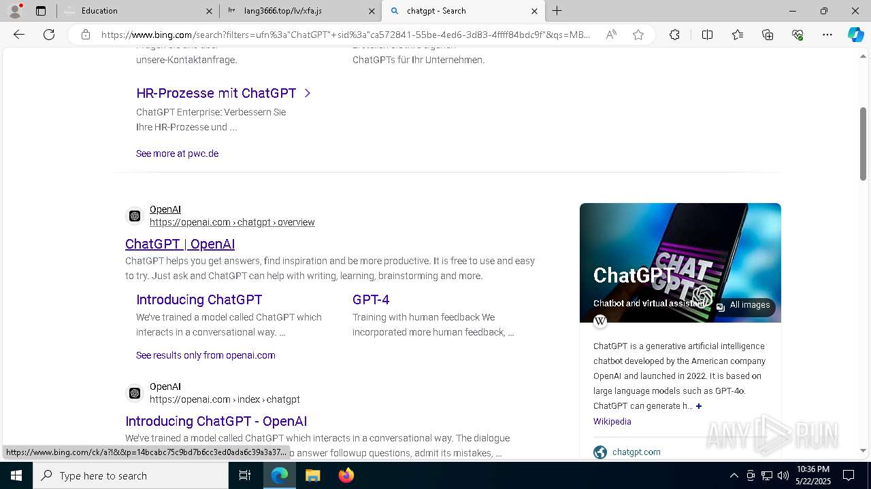Open HR-Prozesse mit ChatGPT link
This screenshot has height=489, width=871.
216,93
